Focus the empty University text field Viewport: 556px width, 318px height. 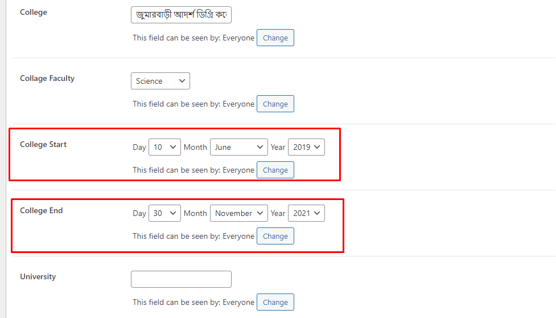pos(181,279)
